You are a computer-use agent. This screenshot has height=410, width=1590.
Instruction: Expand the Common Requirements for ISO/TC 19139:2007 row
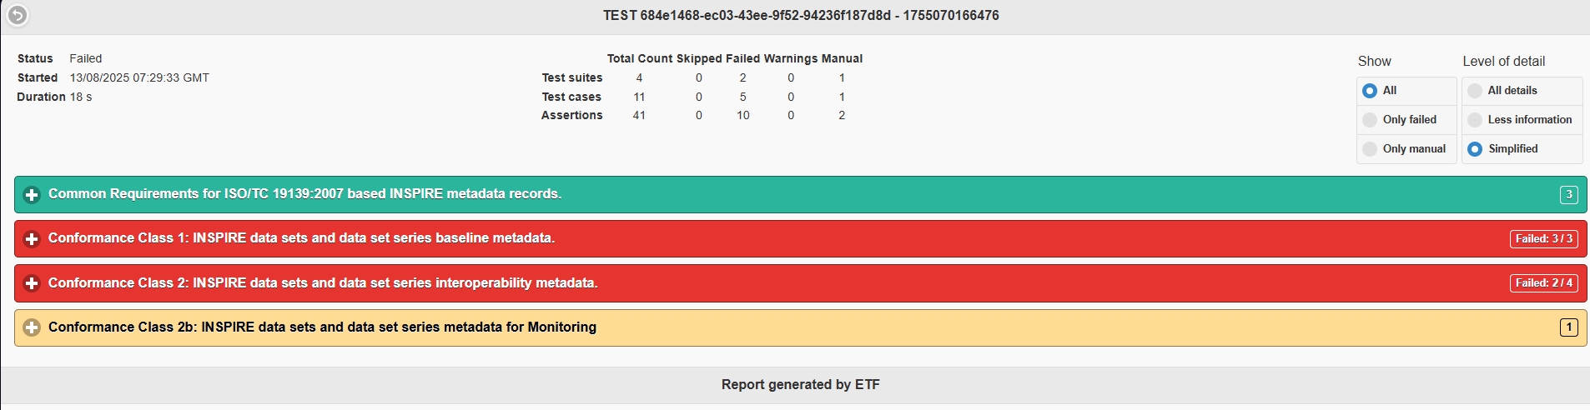[304, 194]
